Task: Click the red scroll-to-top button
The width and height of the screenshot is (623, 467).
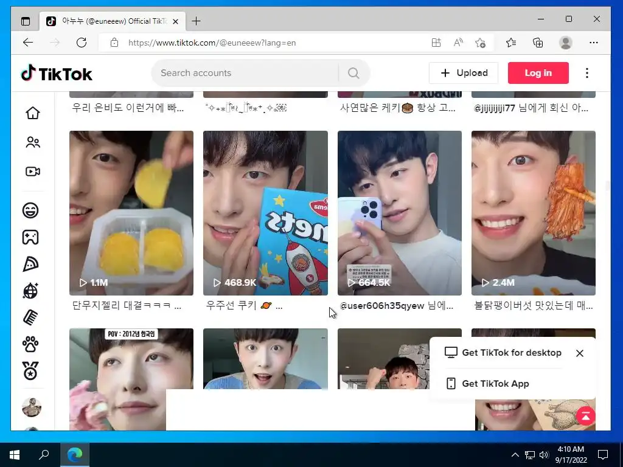Action: point(586,416)
